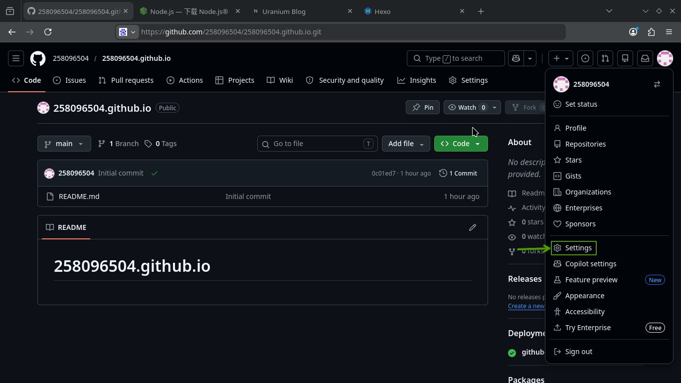Image resolution: width=681 pixels, height=383 pixels.
Task: Close the Hexo tab
Action: 462,11
